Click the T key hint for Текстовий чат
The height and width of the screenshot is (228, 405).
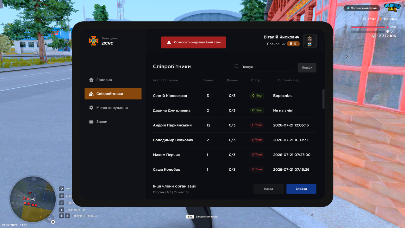pos(62,210)
